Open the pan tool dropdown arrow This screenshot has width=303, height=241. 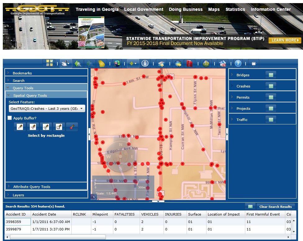(x=69, y=63)
